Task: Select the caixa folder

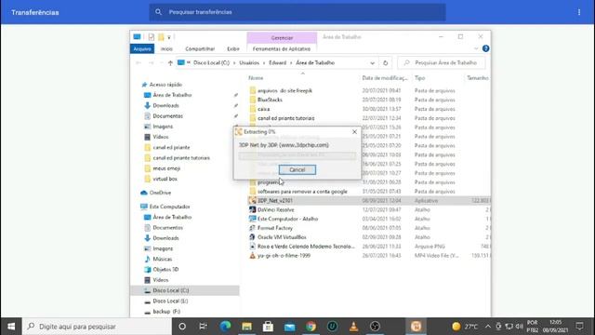Action: [263, 109]
